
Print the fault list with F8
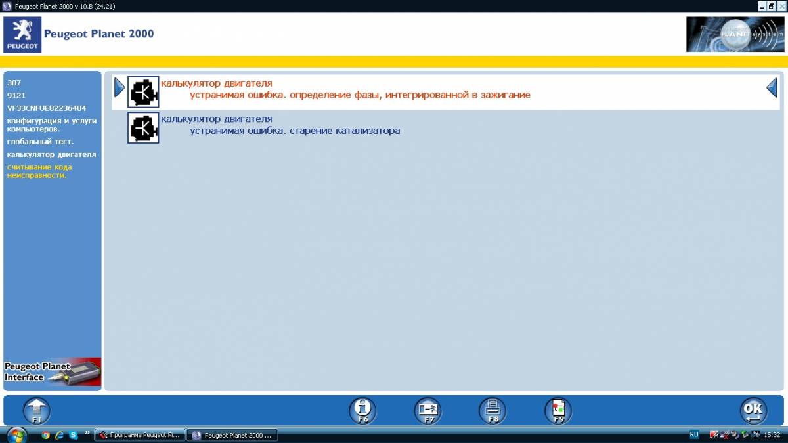coord(492,410)
